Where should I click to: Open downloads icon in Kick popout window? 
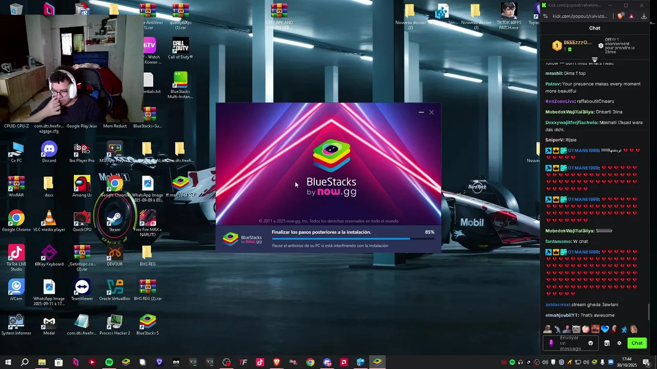tap(644, 16)
